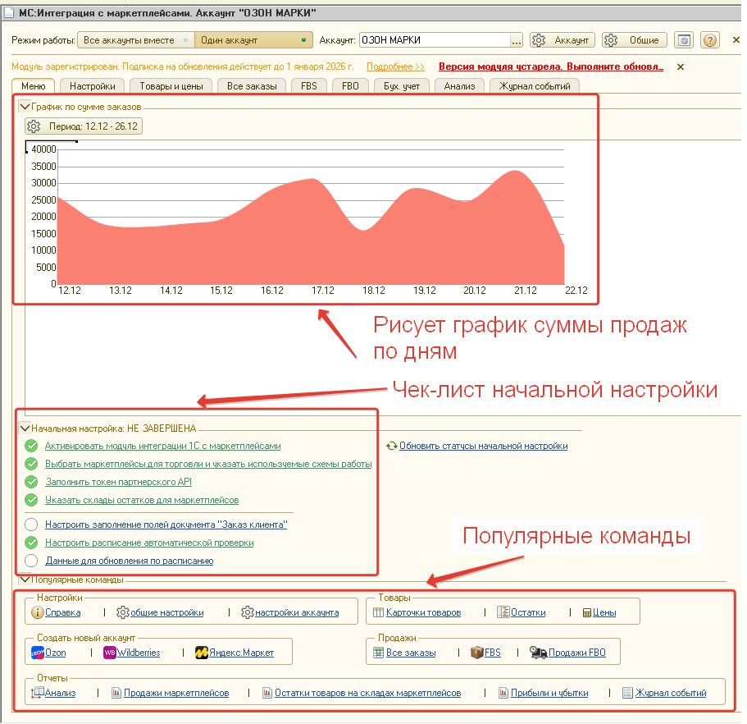Screen dimensions: 747x724
Task: Open the account selection ellipsis button
Action: click(x=517, y=40)
